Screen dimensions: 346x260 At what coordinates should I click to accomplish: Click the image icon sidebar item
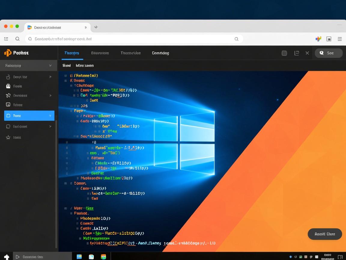8,105
